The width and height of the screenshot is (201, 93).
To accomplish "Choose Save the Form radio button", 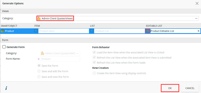I will pyautogui.click(x=39, y=66).
